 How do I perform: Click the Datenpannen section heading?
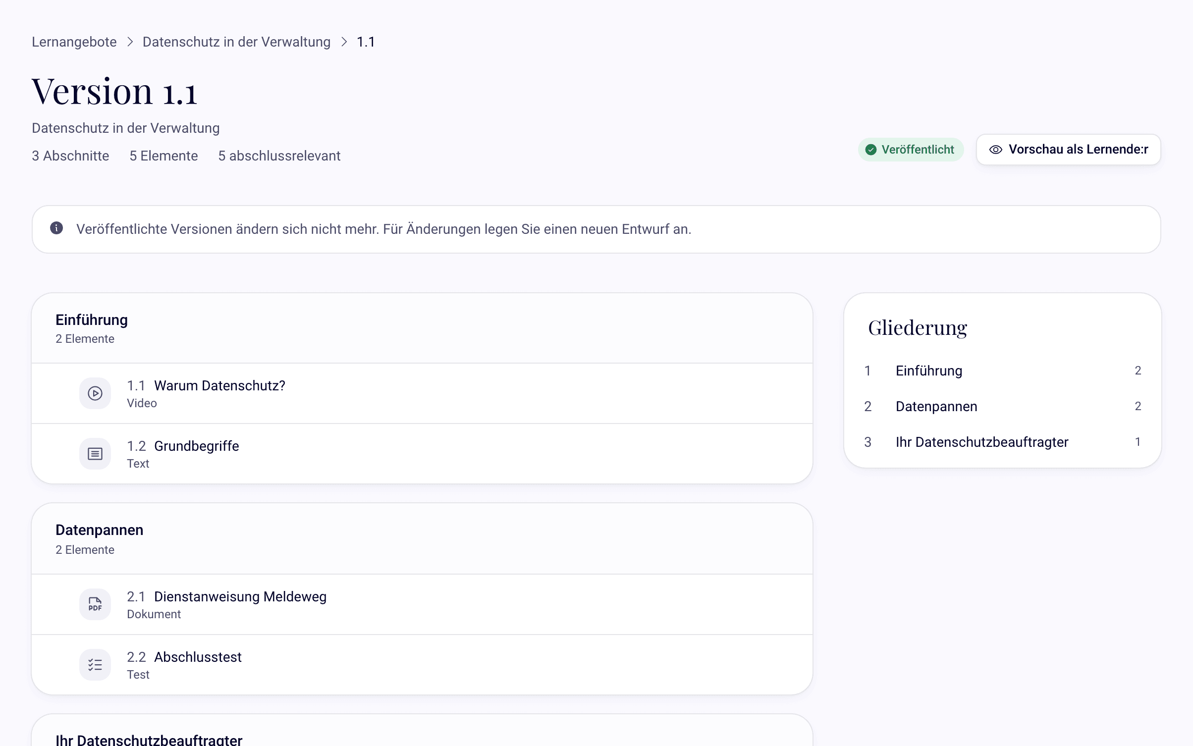pos(99,530)
